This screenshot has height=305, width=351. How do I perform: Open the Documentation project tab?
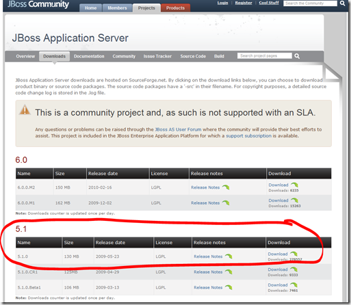(89, 56)
